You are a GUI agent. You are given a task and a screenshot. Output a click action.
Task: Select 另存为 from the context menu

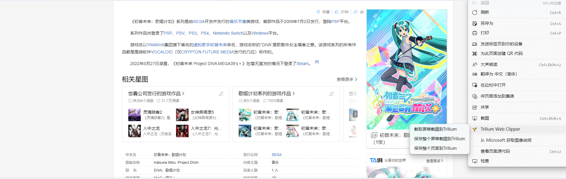[x=487, y=24]
